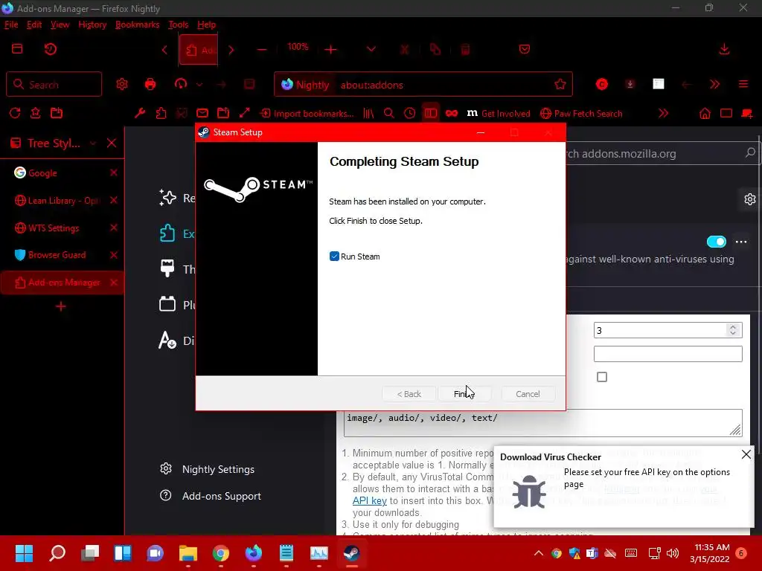
Task: Click the Windows Start button
Action: [24, 553]
